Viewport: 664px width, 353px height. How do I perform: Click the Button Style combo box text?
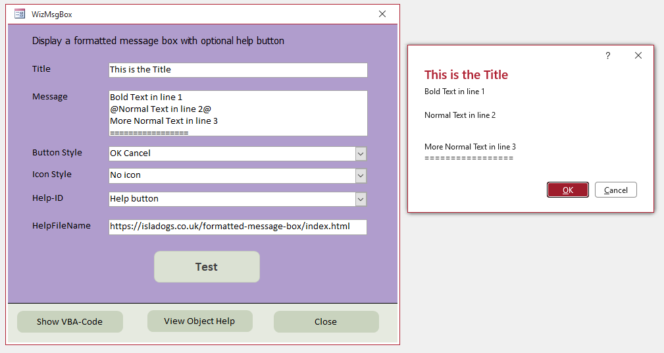tap(232, 153)
